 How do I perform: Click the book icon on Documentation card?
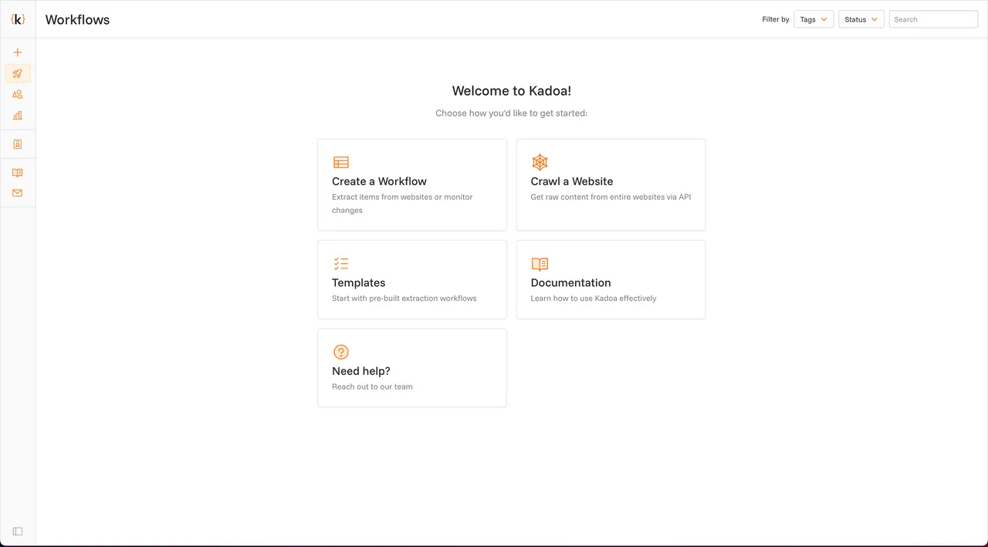(540, 264)
